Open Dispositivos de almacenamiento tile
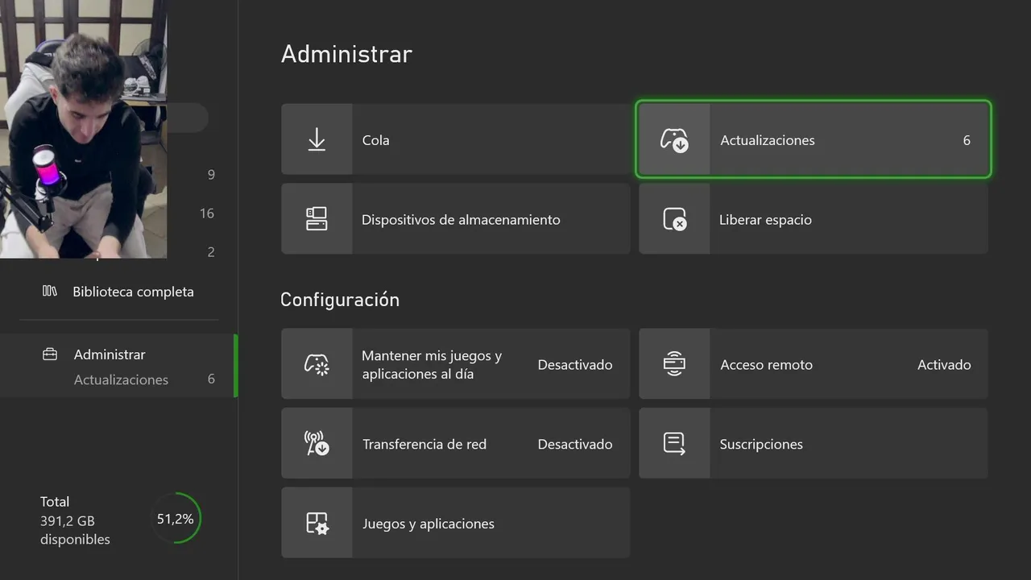The height and width of the screenshot is (580, 1031). pyautogui.click(x=461, y=220)
